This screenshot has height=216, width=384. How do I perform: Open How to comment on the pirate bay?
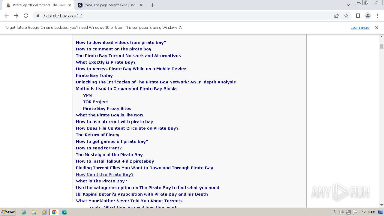click(x=114, y=49)
